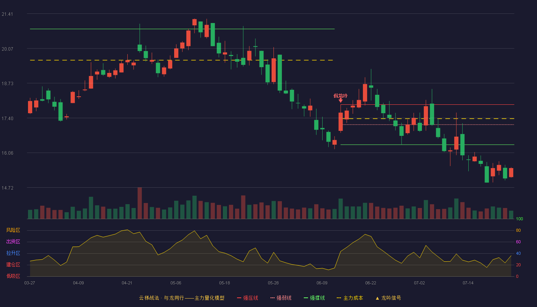Screen dimensions: 537x307
Task: Click the 18.73 price axis label
Action: (7, 84)
